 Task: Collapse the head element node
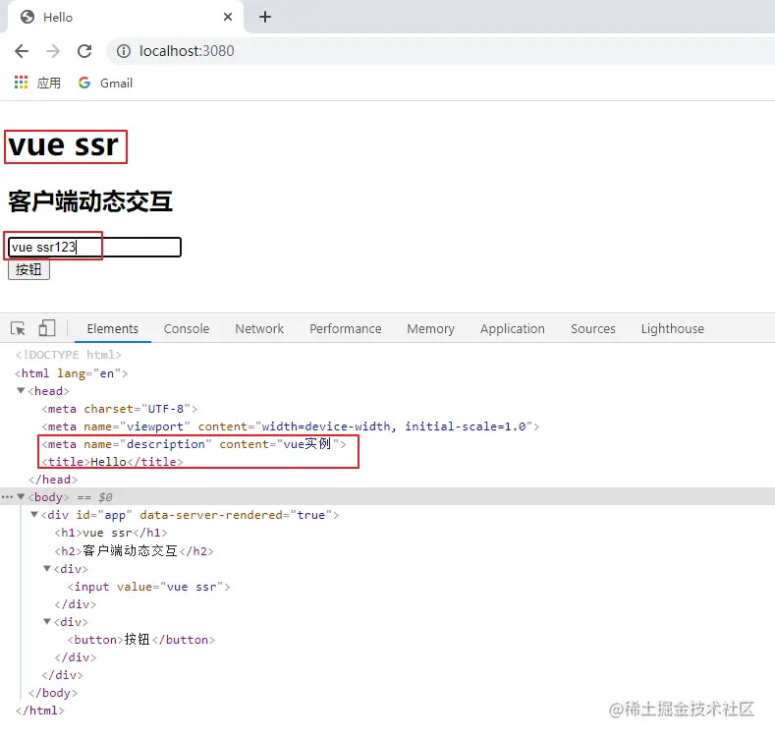tap(21, 391)
